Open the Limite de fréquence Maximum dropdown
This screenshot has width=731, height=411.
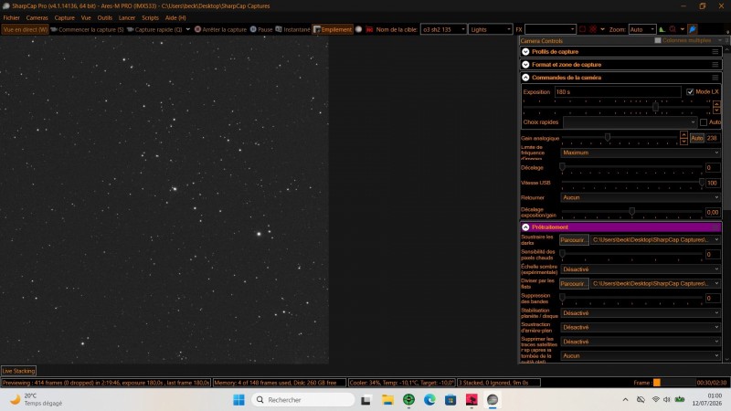point(641,153)
